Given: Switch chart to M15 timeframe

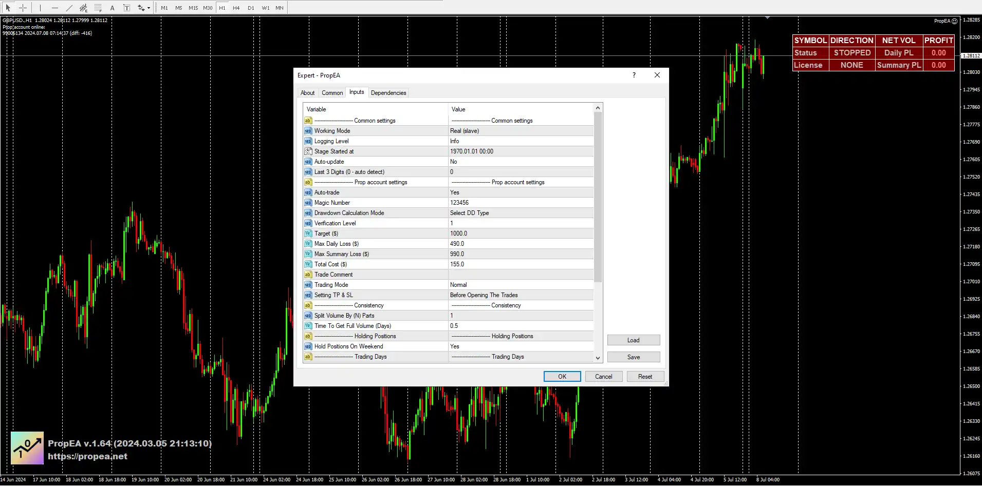Looking at the screenshot, I should pyautogui.click(x=193, y=8).
